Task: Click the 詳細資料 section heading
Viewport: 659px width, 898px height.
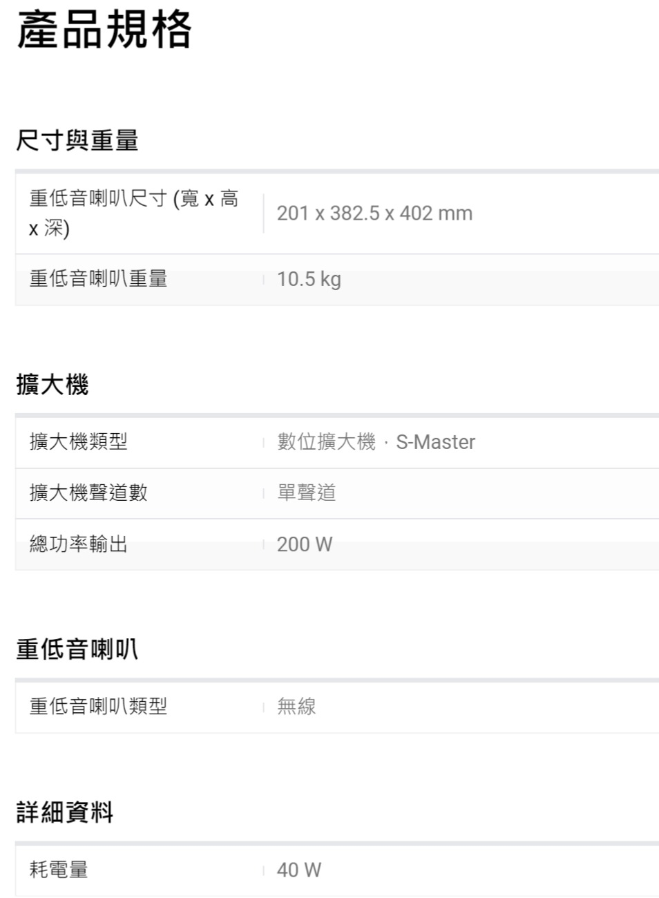Action: (x=65, y=812)
